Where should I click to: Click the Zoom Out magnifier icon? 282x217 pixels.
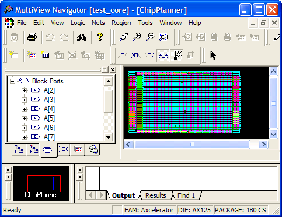[150, 37]
